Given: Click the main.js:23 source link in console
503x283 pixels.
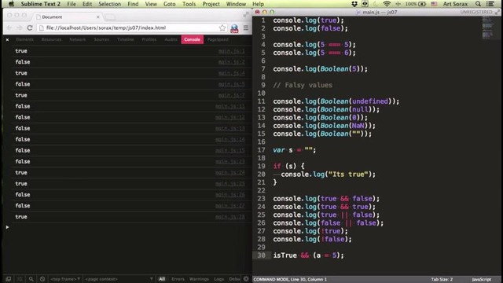Looking at the screenshot, I should point(229,161).
